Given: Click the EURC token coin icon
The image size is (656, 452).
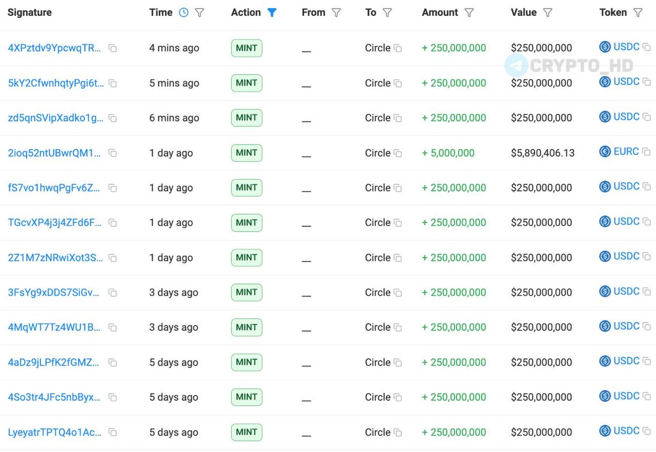Looking at the screenshot, I should (x=605, y=152).
